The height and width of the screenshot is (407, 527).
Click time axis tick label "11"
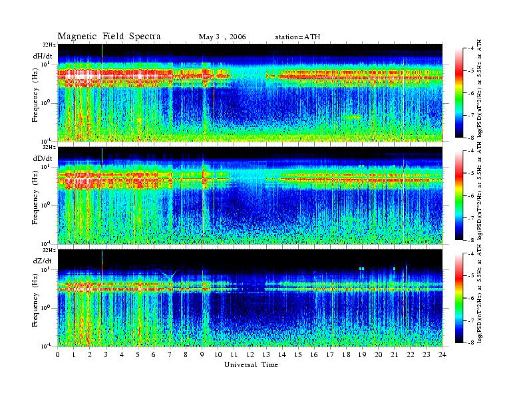234,355
